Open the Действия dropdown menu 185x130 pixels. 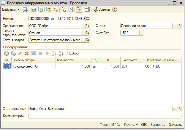[x=11, y=9]
